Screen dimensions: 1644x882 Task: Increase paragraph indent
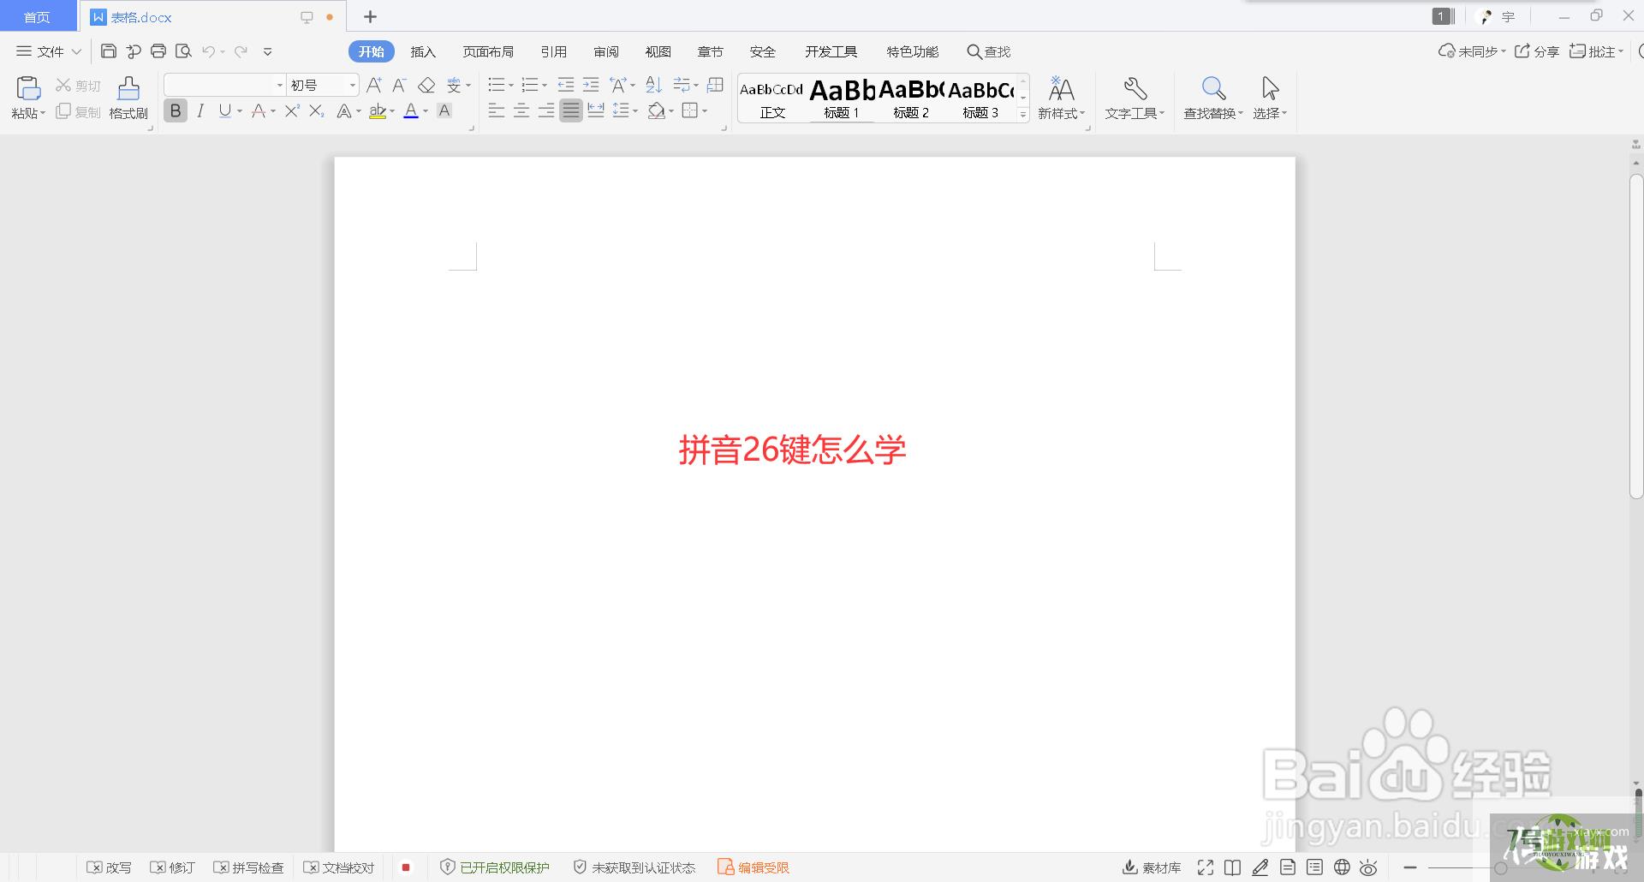pyautogui.click(x=591, y=85)
